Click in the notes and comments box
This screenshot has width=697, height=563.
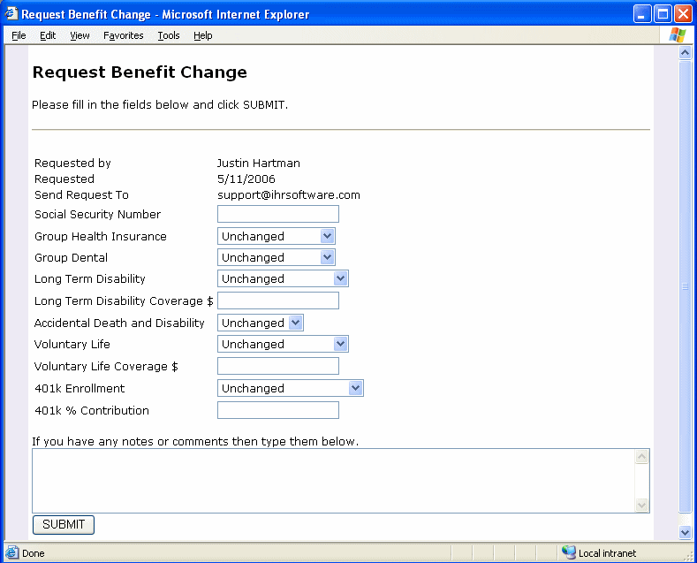333,480
